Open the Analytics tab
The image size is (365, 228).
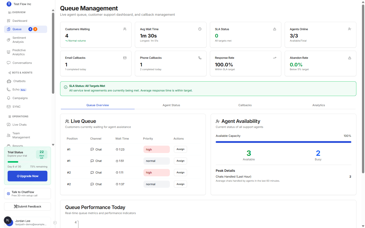pos(319,105)
